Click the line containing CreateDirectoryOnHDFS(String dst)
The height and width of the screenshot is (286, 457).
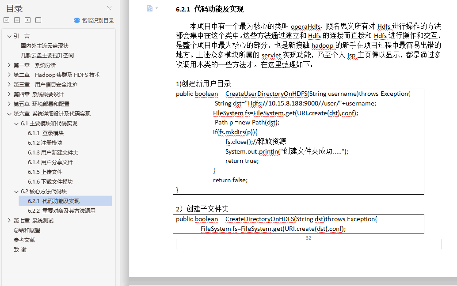click(276, 219)
